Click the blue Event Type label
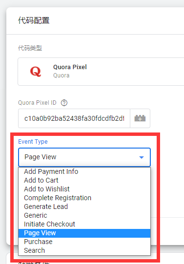Viewport: 184px width, 264px height. 33,142
